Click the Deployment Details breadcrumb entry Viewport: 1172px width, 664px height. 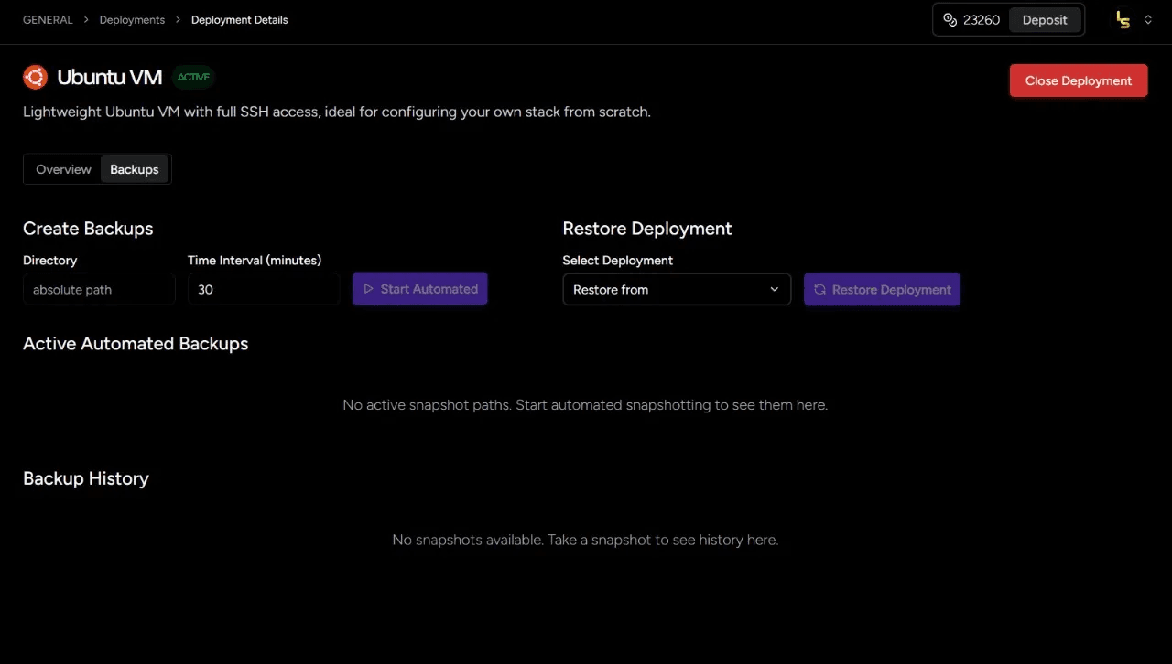pos(239,19)
